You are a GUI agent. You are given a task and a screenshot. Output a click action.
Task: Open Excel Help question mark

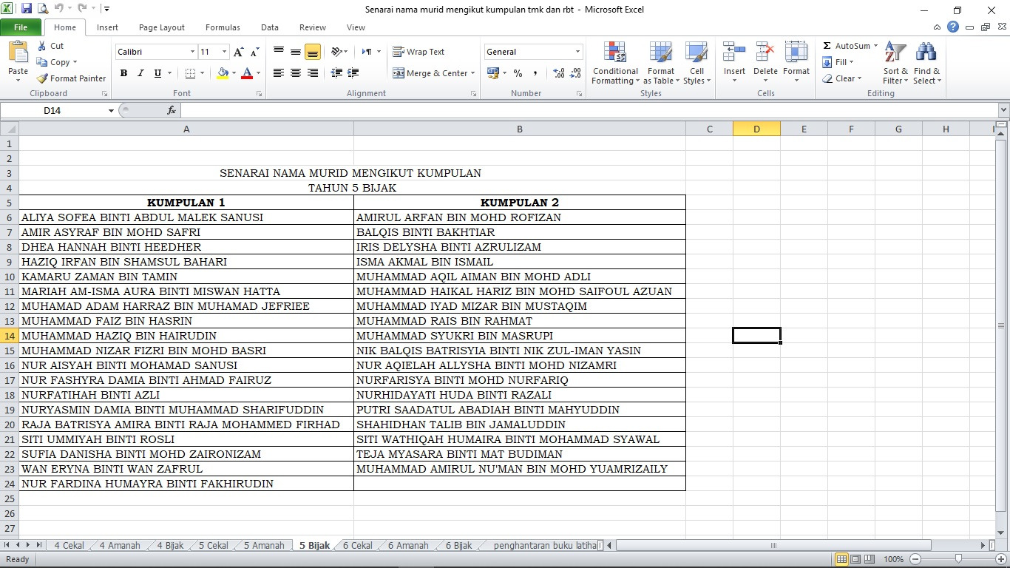(x=953, y=27)
